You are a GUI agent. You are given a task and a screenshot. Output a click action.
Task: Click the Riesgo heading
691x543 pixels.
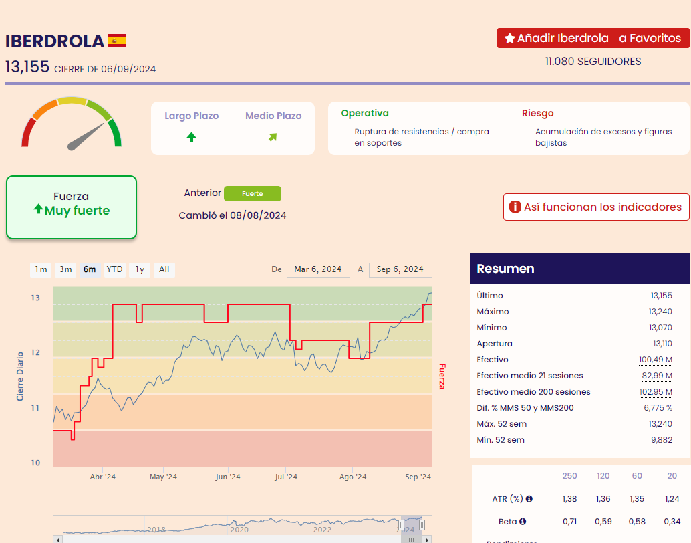[x=538, y=114]
